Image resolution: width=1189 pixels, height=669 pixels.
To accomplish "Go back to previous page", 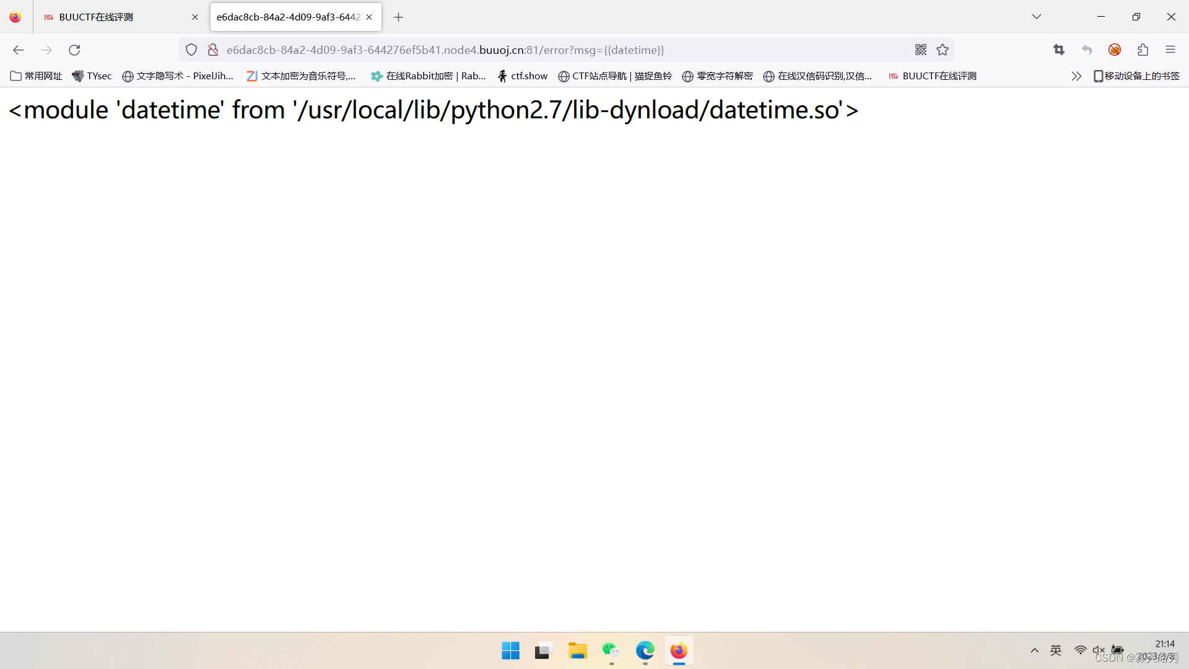I will coord(19,50).
